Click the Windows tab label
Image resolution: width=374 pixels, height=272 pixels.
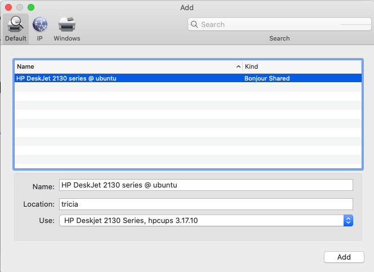pos(67,38)
